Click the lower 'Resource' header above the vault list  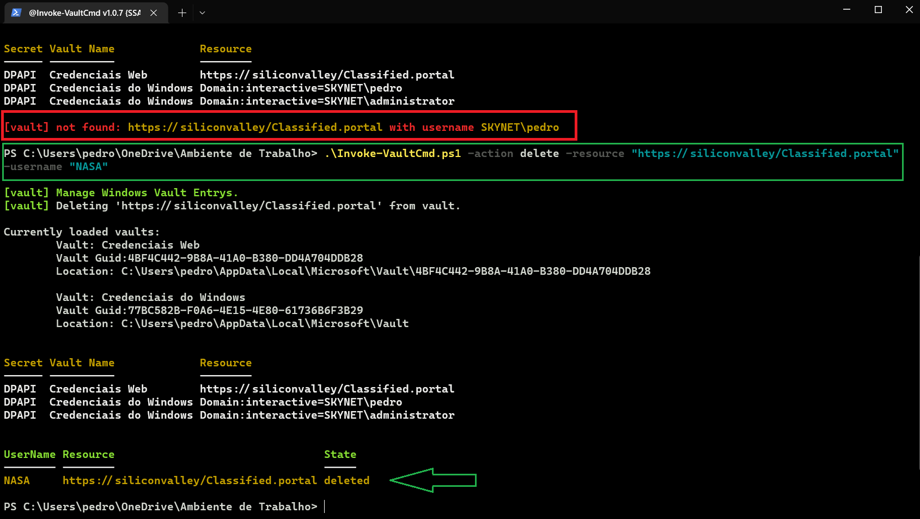[226, 363]
